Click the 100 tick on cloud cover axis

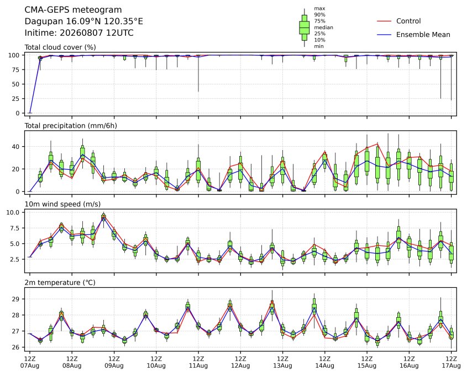[x=14, y=55]
